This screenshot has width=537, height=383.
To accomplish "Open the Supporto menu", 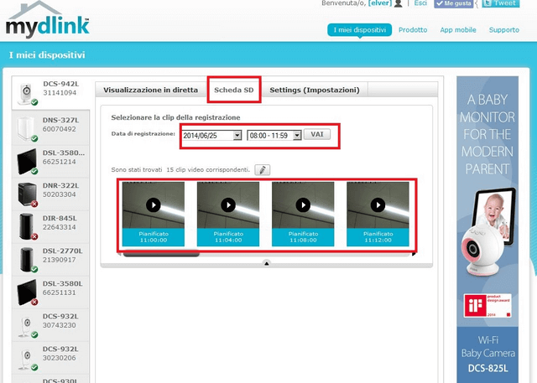I will click(x=503, y=30).
